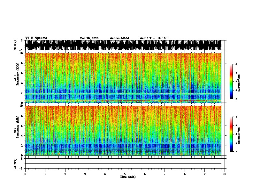Click the "station=MAM" header label
253x195 pixels.
pyautogui.click(x=119, y=38)
